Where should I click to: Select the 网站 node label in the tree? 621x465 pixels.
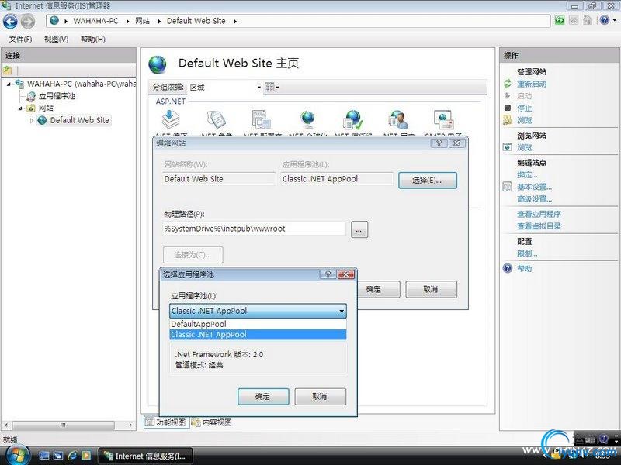(x=46, y=108)
